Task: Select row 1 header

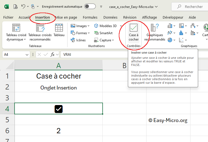Action: pos(7,76)
